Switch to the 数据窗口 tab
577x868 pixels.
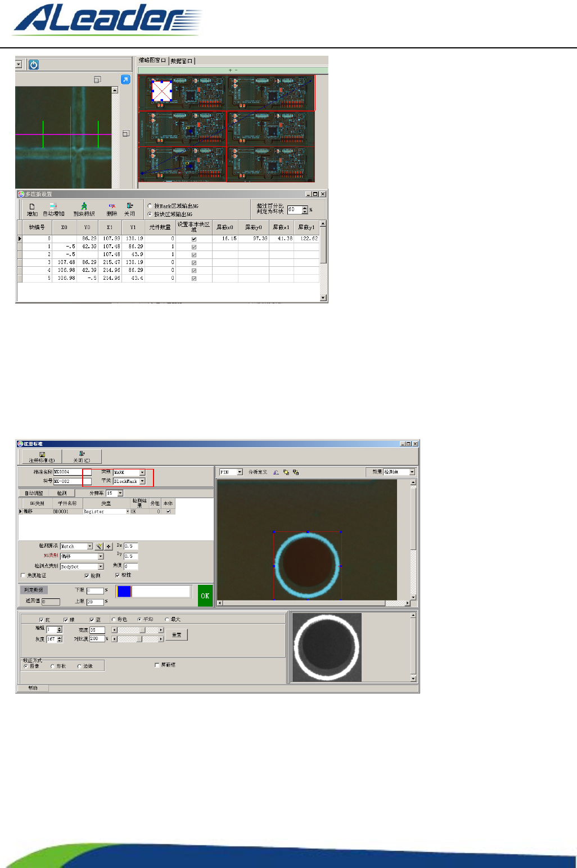pyautogui.click(x=182, y=61)
